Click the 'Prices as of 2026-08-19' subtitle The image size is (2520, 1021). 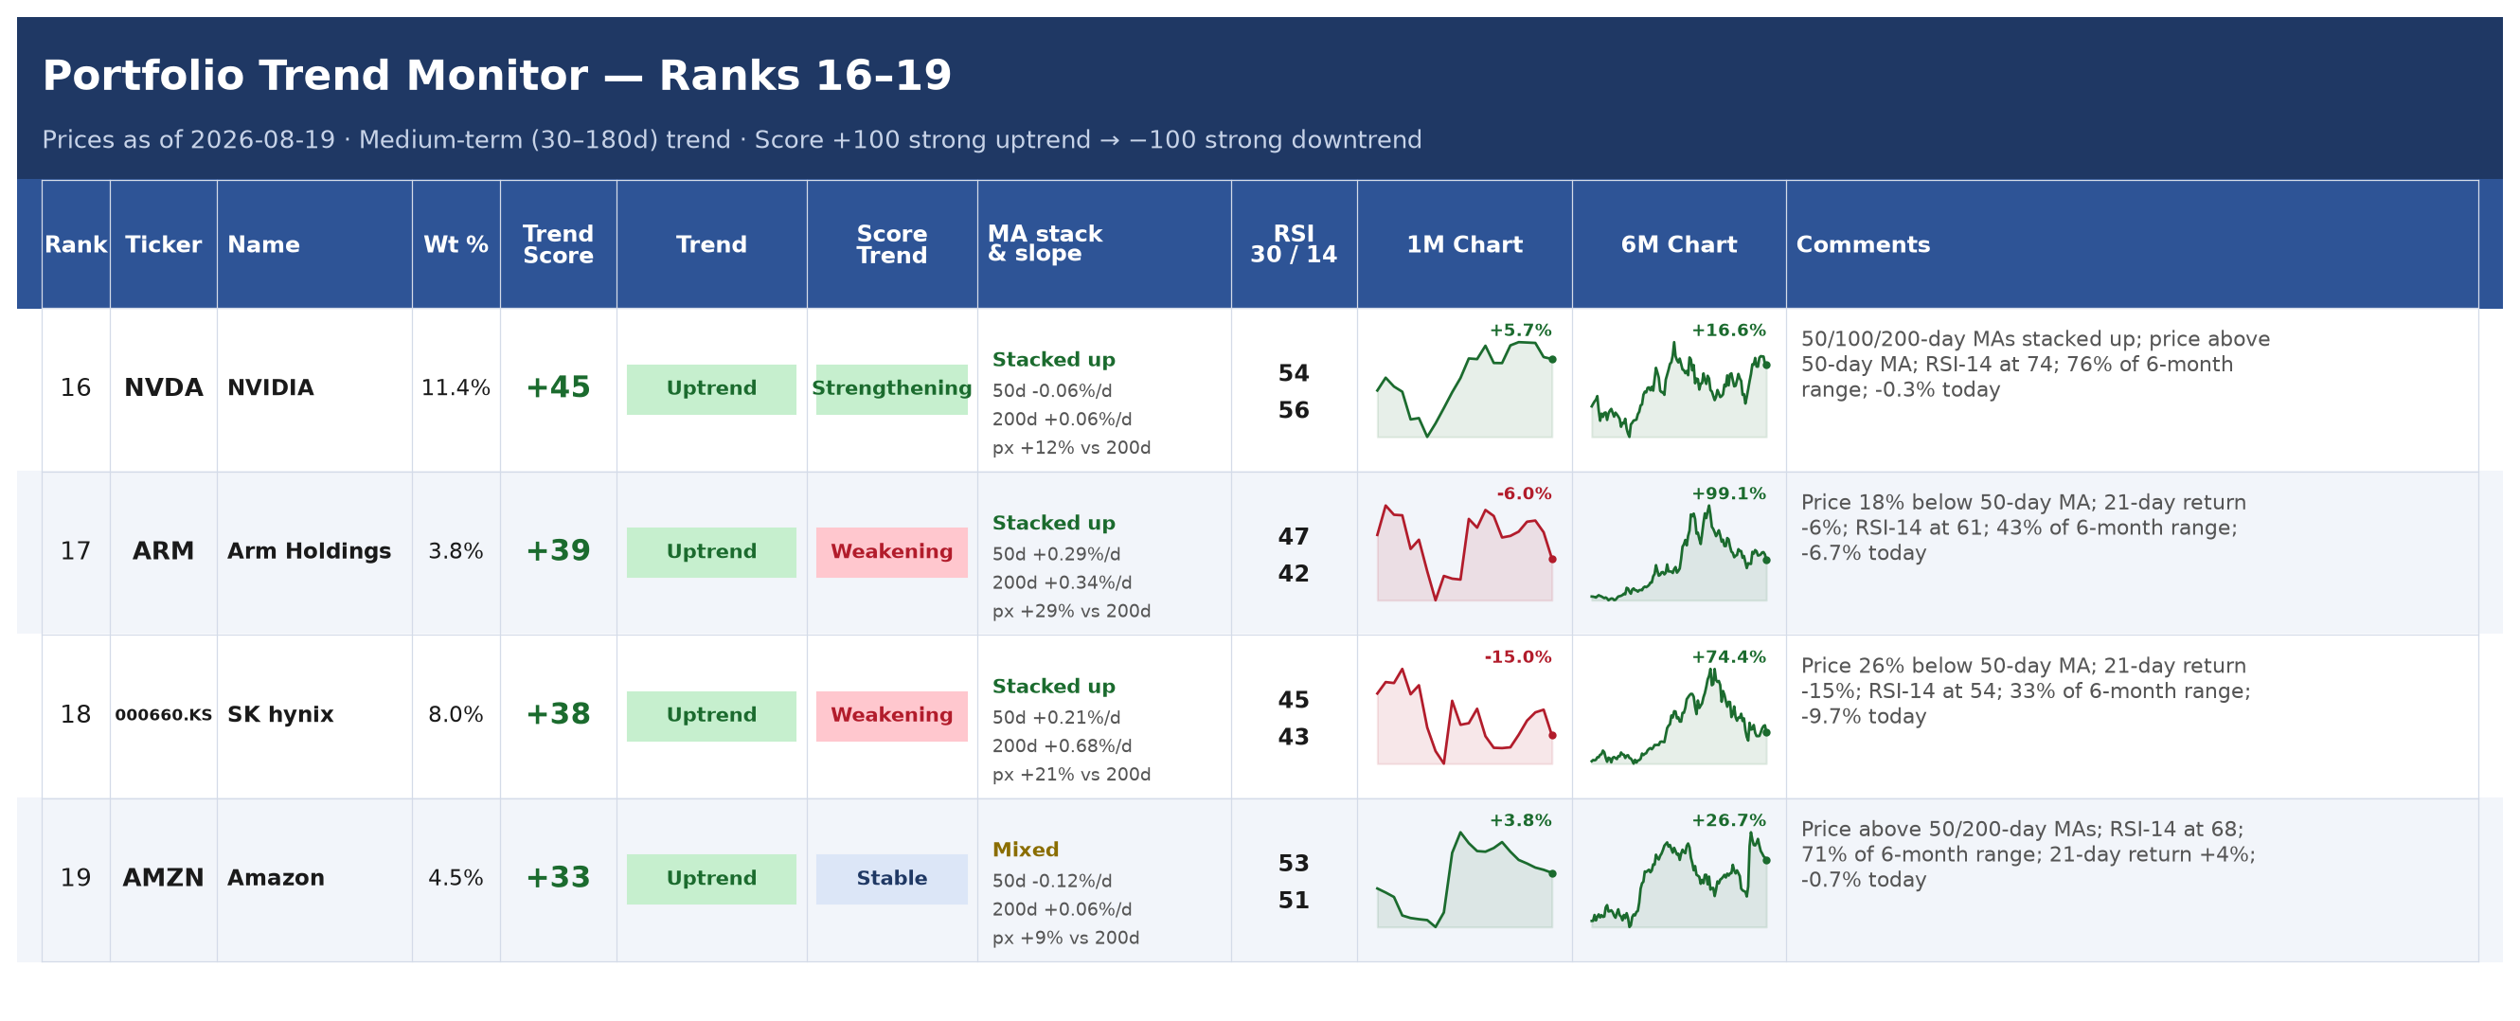point(732,140)
